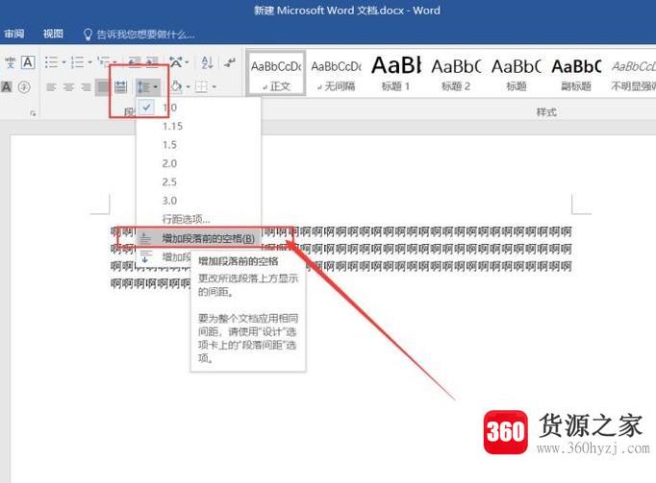The width and height of the screenshot is (656, 483).
Task: Apply a multilevel list
Action: click(104, 62)
